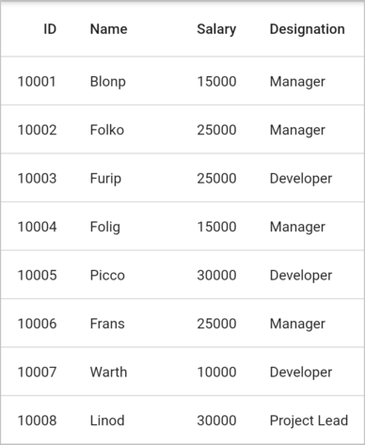Click ID cell 10006

point(37,324)
